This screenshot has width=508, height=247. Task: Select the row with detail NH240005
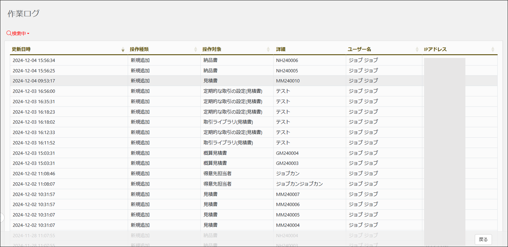(287, 70)
